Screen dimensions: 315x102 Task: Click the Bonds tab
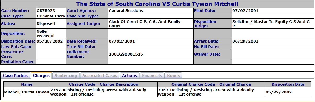(174, 76)
